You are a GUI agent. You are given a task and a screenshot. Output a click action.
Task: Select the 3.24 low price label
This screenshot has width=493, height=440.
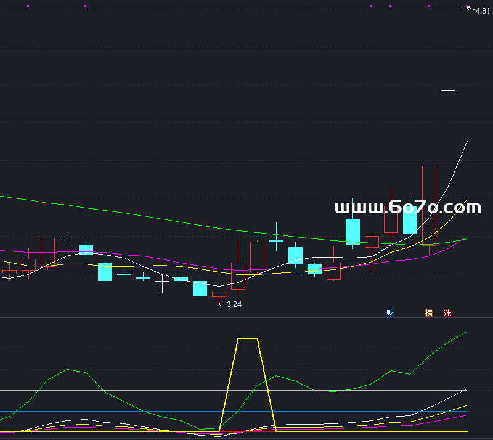pos(234,304)
